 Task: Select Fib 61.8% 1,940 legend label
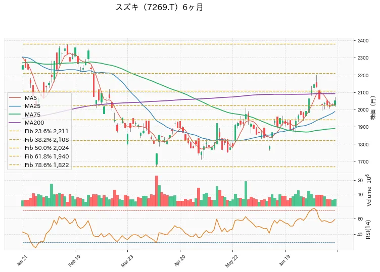tap(47, 156)
